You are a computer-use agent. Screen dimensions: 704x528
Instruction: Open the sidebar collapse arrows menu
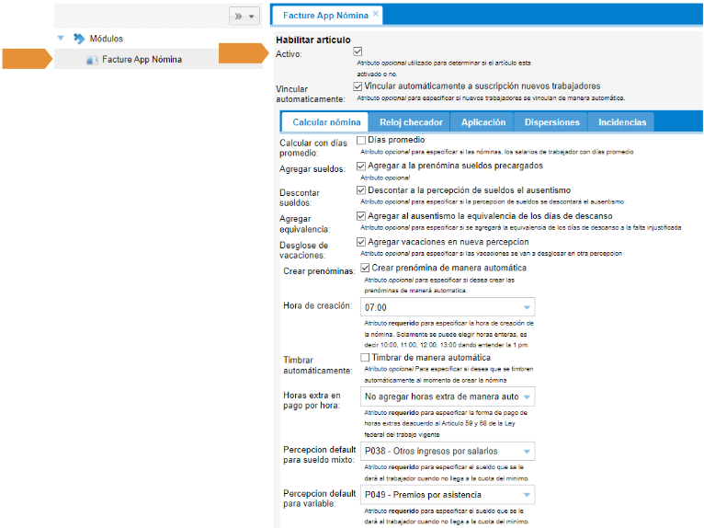click(244, 17)
